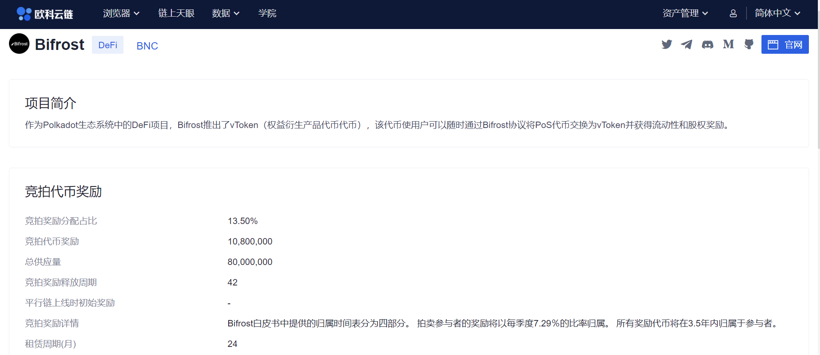
Task: Open the Medium blog icon
Action: [728, 44]
